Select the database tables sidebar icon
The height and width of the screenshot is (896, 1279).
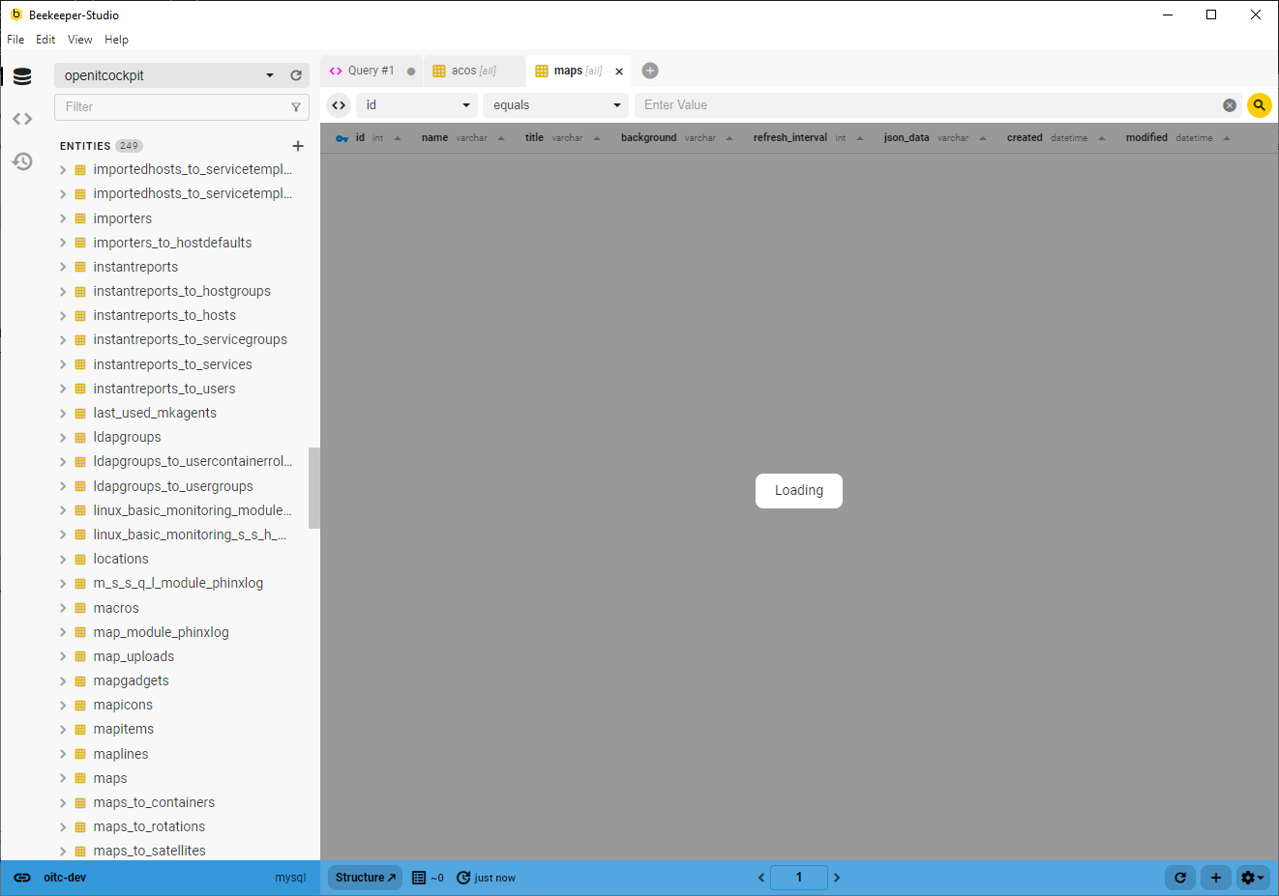click(x=21, y=75)
